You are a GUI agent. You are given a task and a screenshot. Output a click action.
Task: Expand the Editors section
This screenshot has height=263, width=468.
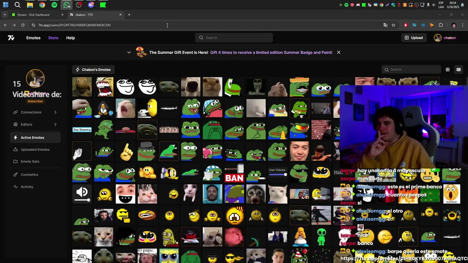(x=35, y=124)
